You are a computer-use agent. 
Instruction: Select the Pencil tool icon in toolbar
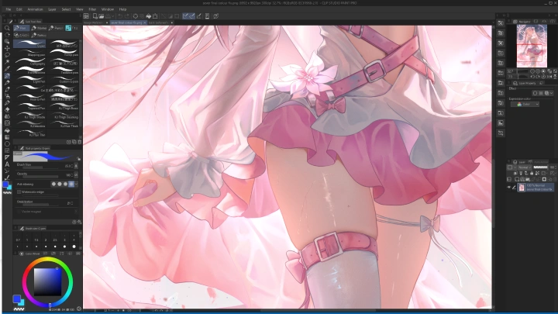(7, 83)
